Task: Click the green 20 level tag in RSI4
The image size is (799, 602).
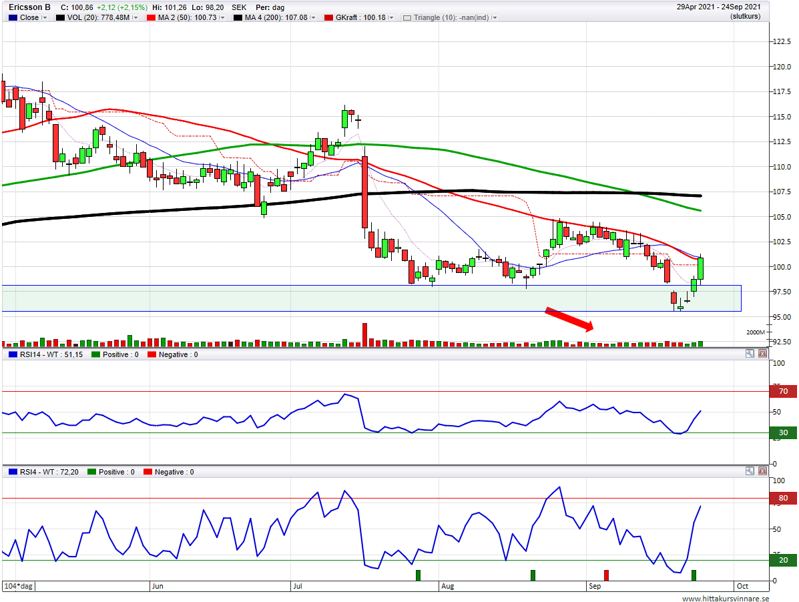Action: (783, 560)
